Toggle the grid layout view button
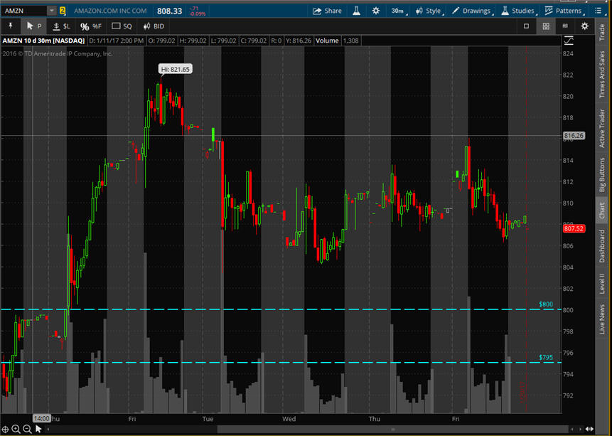 coord(546,26)
